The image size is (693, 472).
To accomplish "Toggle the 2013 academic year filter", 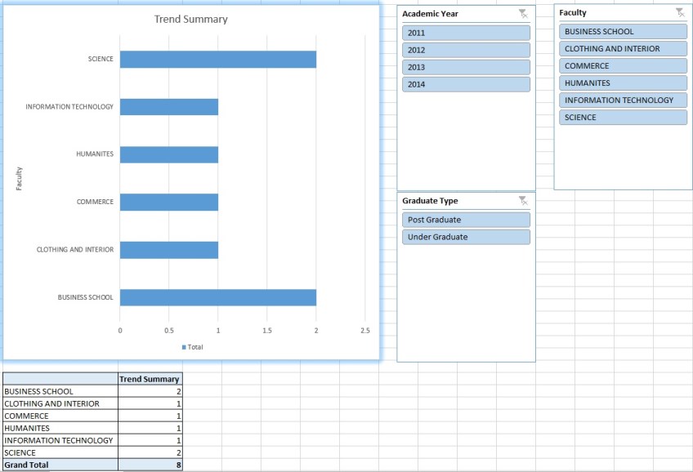I will coord(466,67).
